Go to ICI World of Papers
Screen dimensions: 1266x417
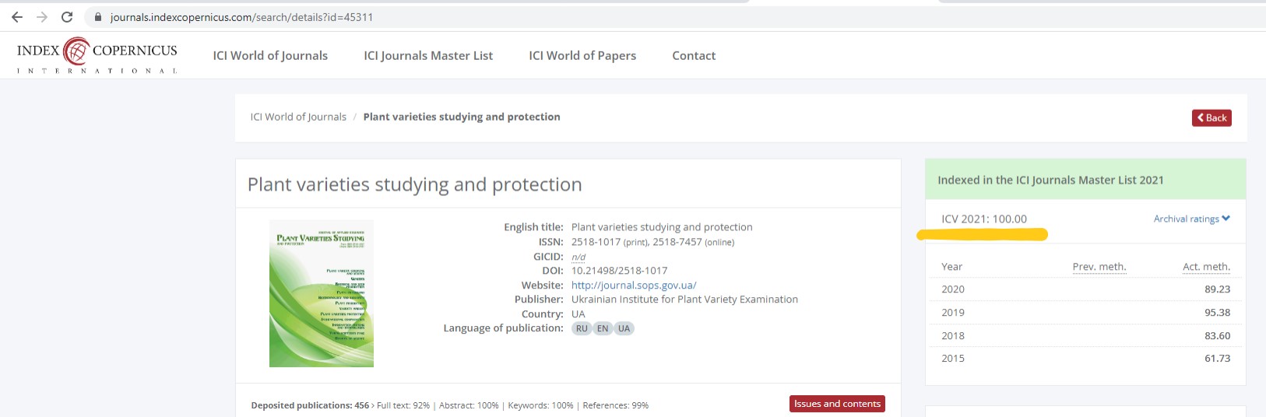tap(582, 56)
